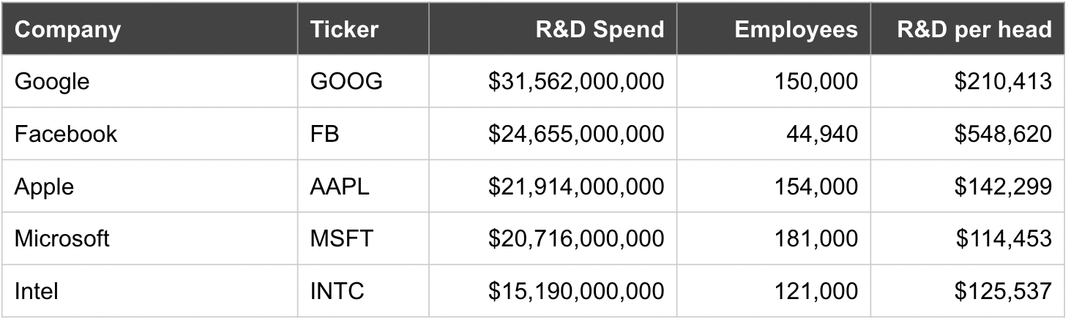The image size is (1071, 321).
Task: Click the INTC ticker cell
Action: [337, 291]
